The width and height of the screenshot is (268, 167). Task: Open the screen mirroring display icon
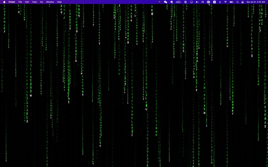[x=192, y=2]
